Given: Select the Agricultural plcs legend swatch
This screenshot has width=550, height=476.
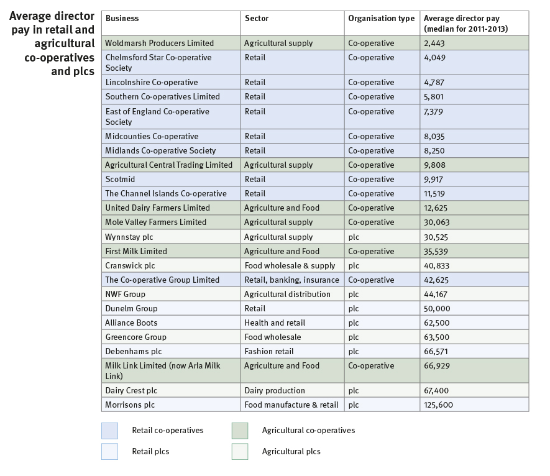Looking at the screenshot, I should 240,452.
